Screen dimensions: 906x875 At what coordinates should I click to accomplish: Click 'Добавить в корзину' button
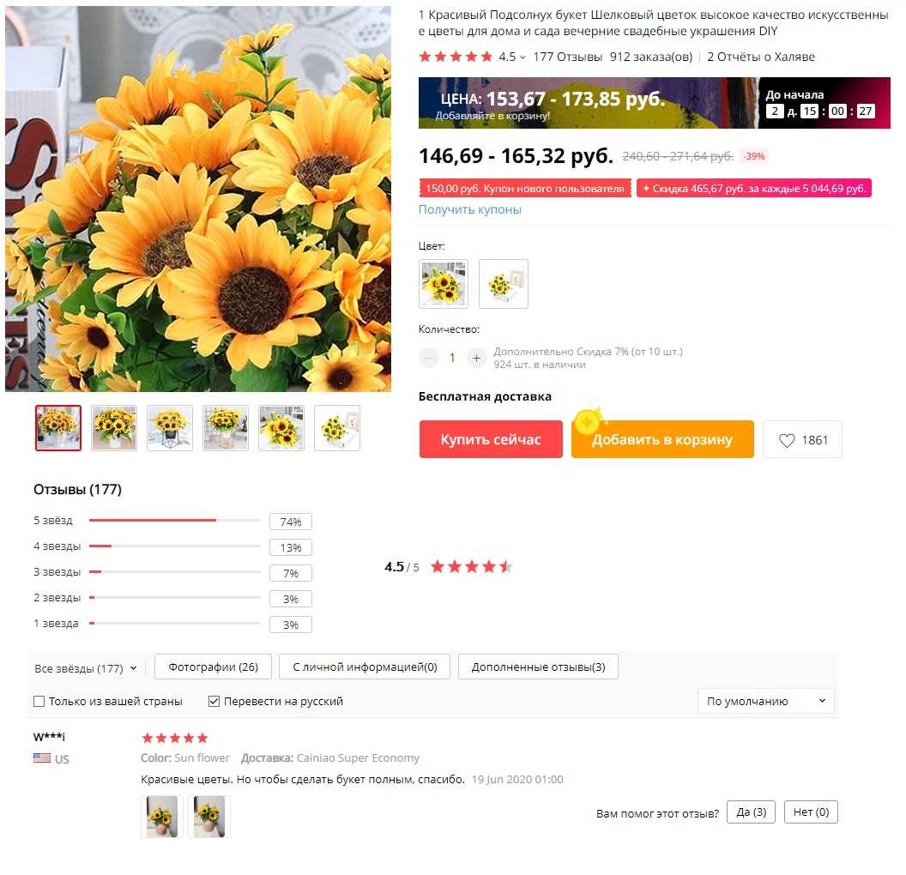click(x=662, y=439)
